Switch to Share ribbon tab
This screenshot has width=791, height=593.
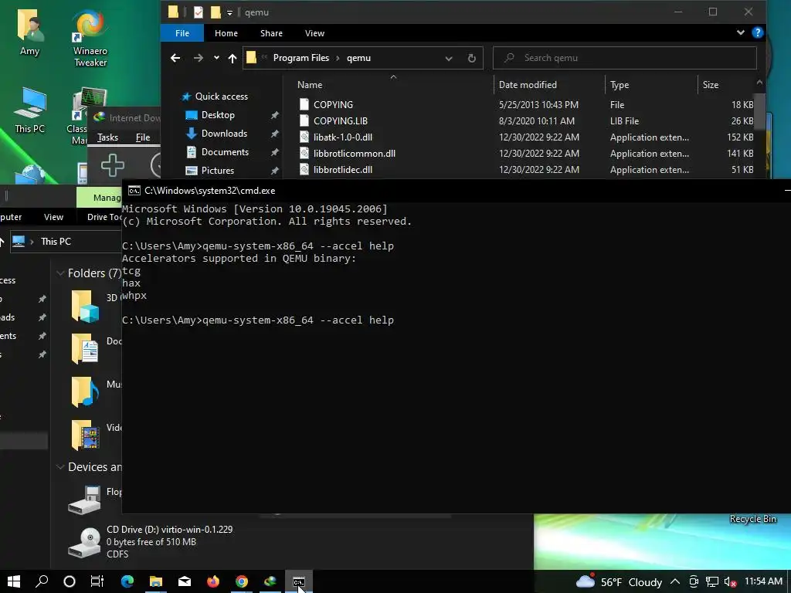coord(271,33)
